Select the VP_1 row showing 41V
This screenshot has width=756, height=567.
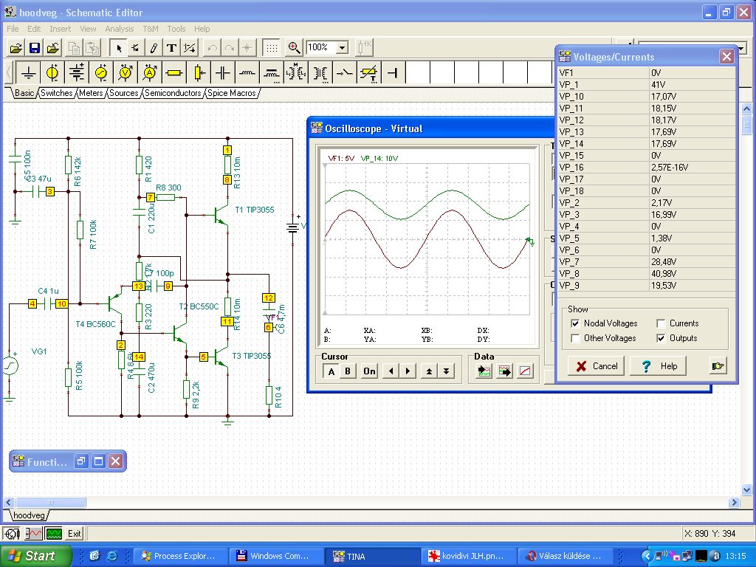646,84
